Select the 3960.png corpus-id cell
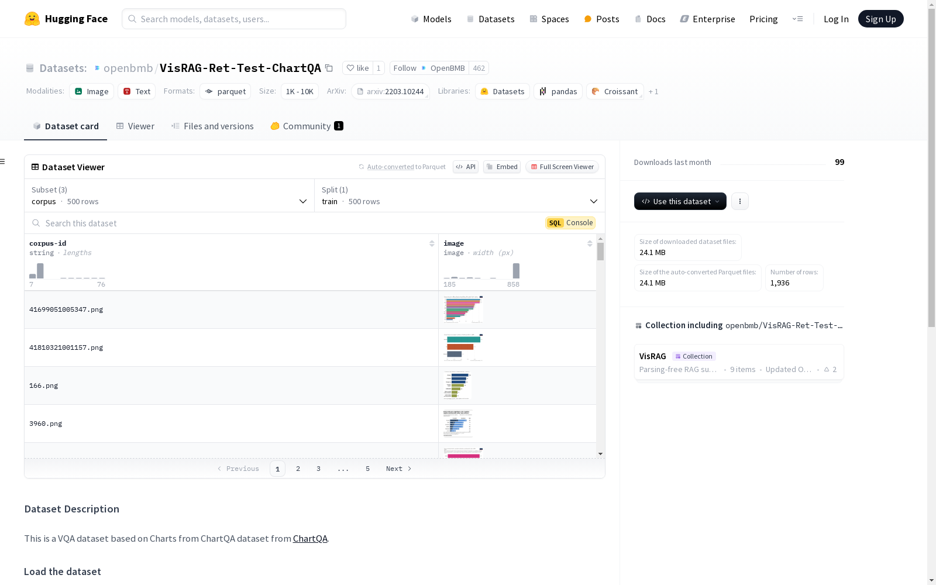Screen dimensions: 936x585 [x=231, y=424]
